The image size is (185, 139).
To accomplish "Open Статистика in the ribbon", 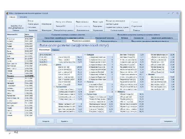I will click(x=32, y=27).
